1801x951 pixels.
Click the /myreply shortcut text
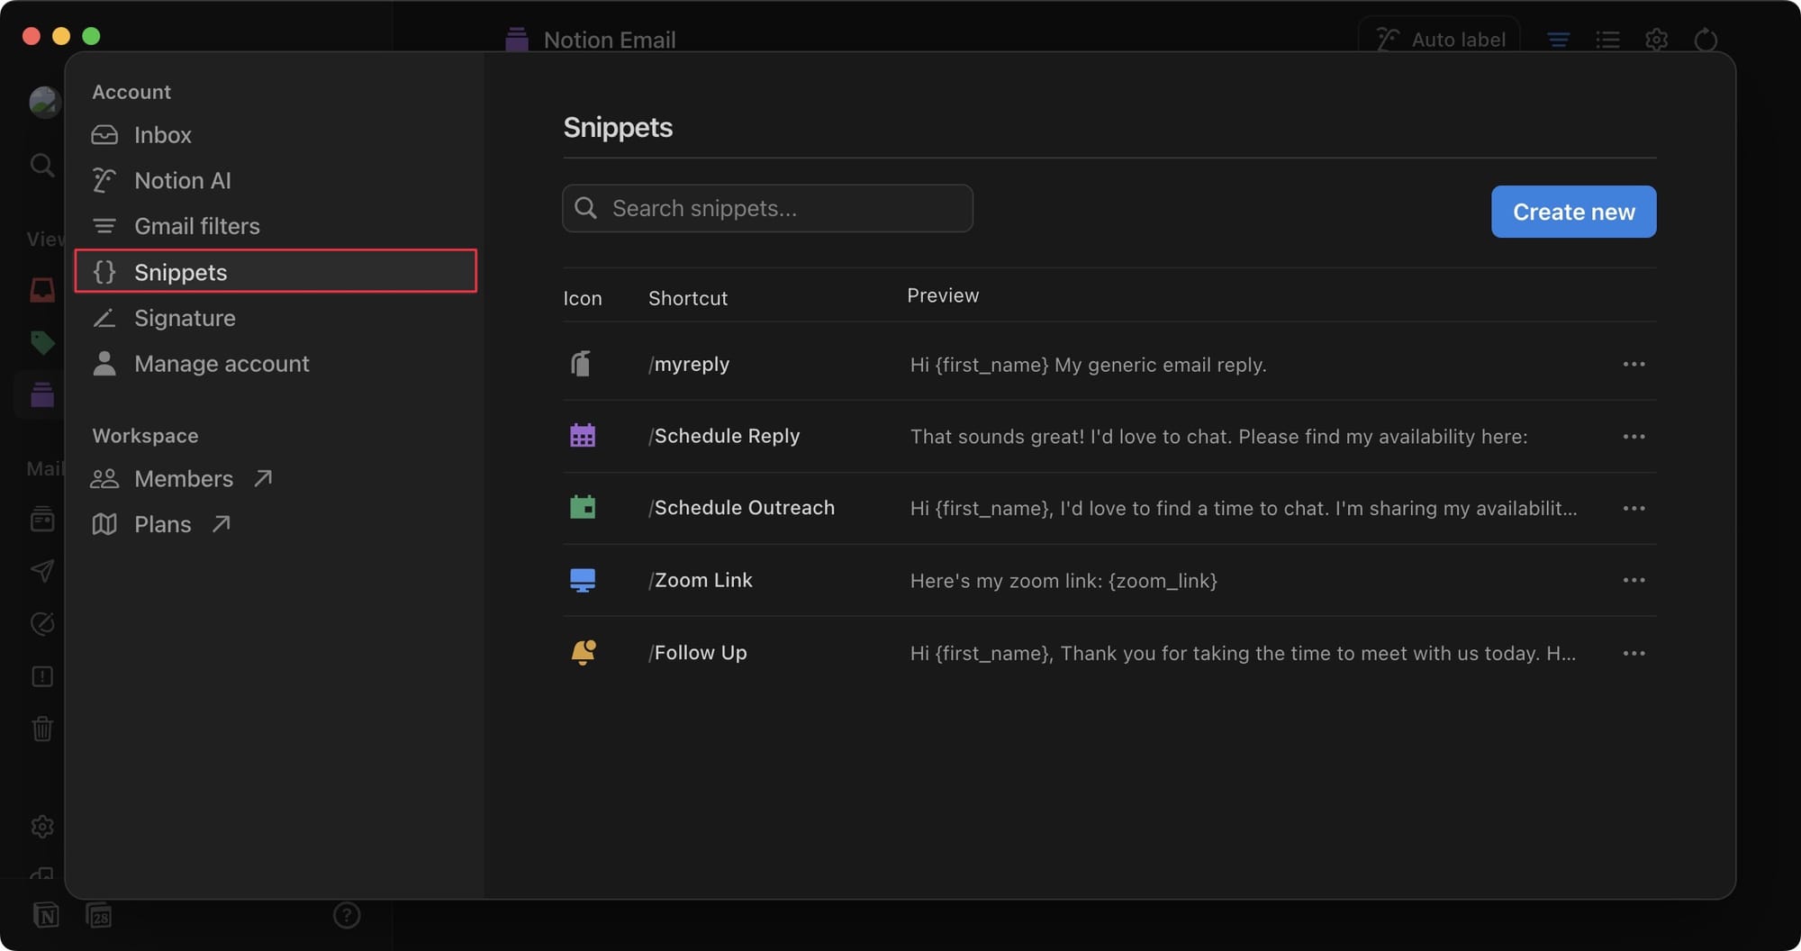pos(689,365)
